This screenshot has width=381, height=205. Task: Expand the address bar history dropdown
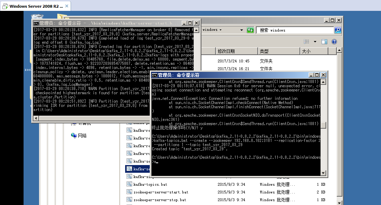(x=241, y=30)
